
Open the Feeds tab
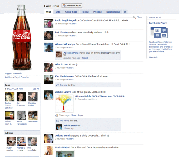[x=85, y=12]
